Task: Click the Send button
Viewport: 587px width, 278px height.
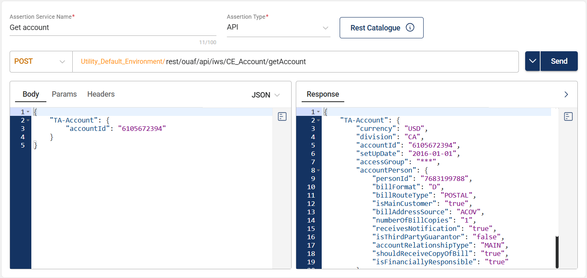Action: pos(559,61)
